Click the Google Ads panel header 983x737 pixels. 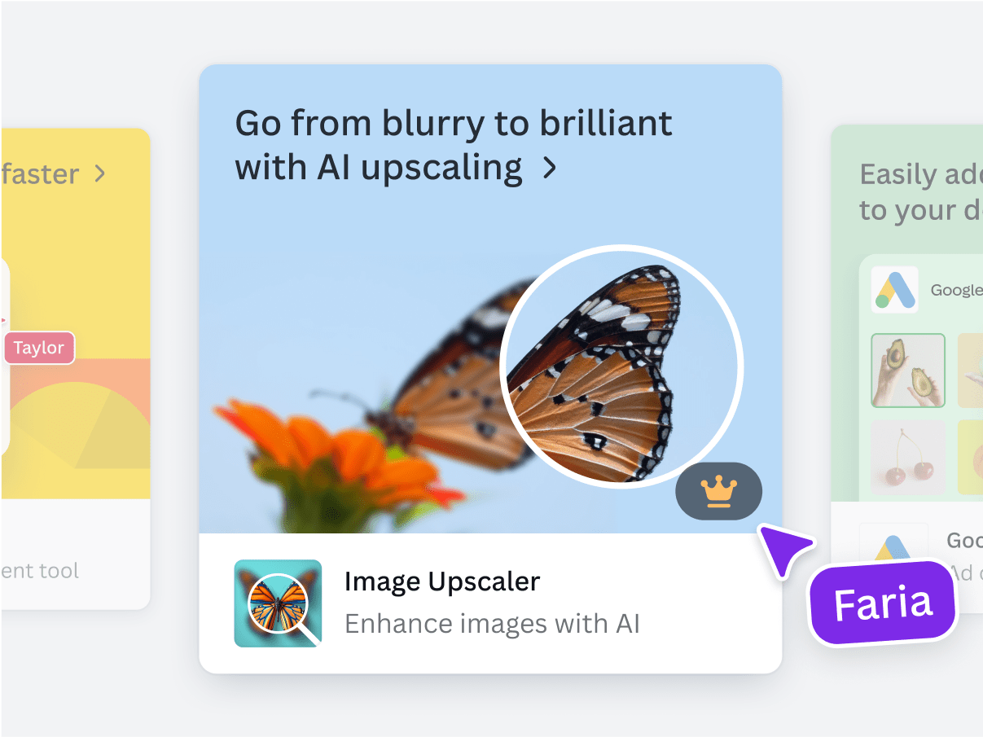pos(928,289)
